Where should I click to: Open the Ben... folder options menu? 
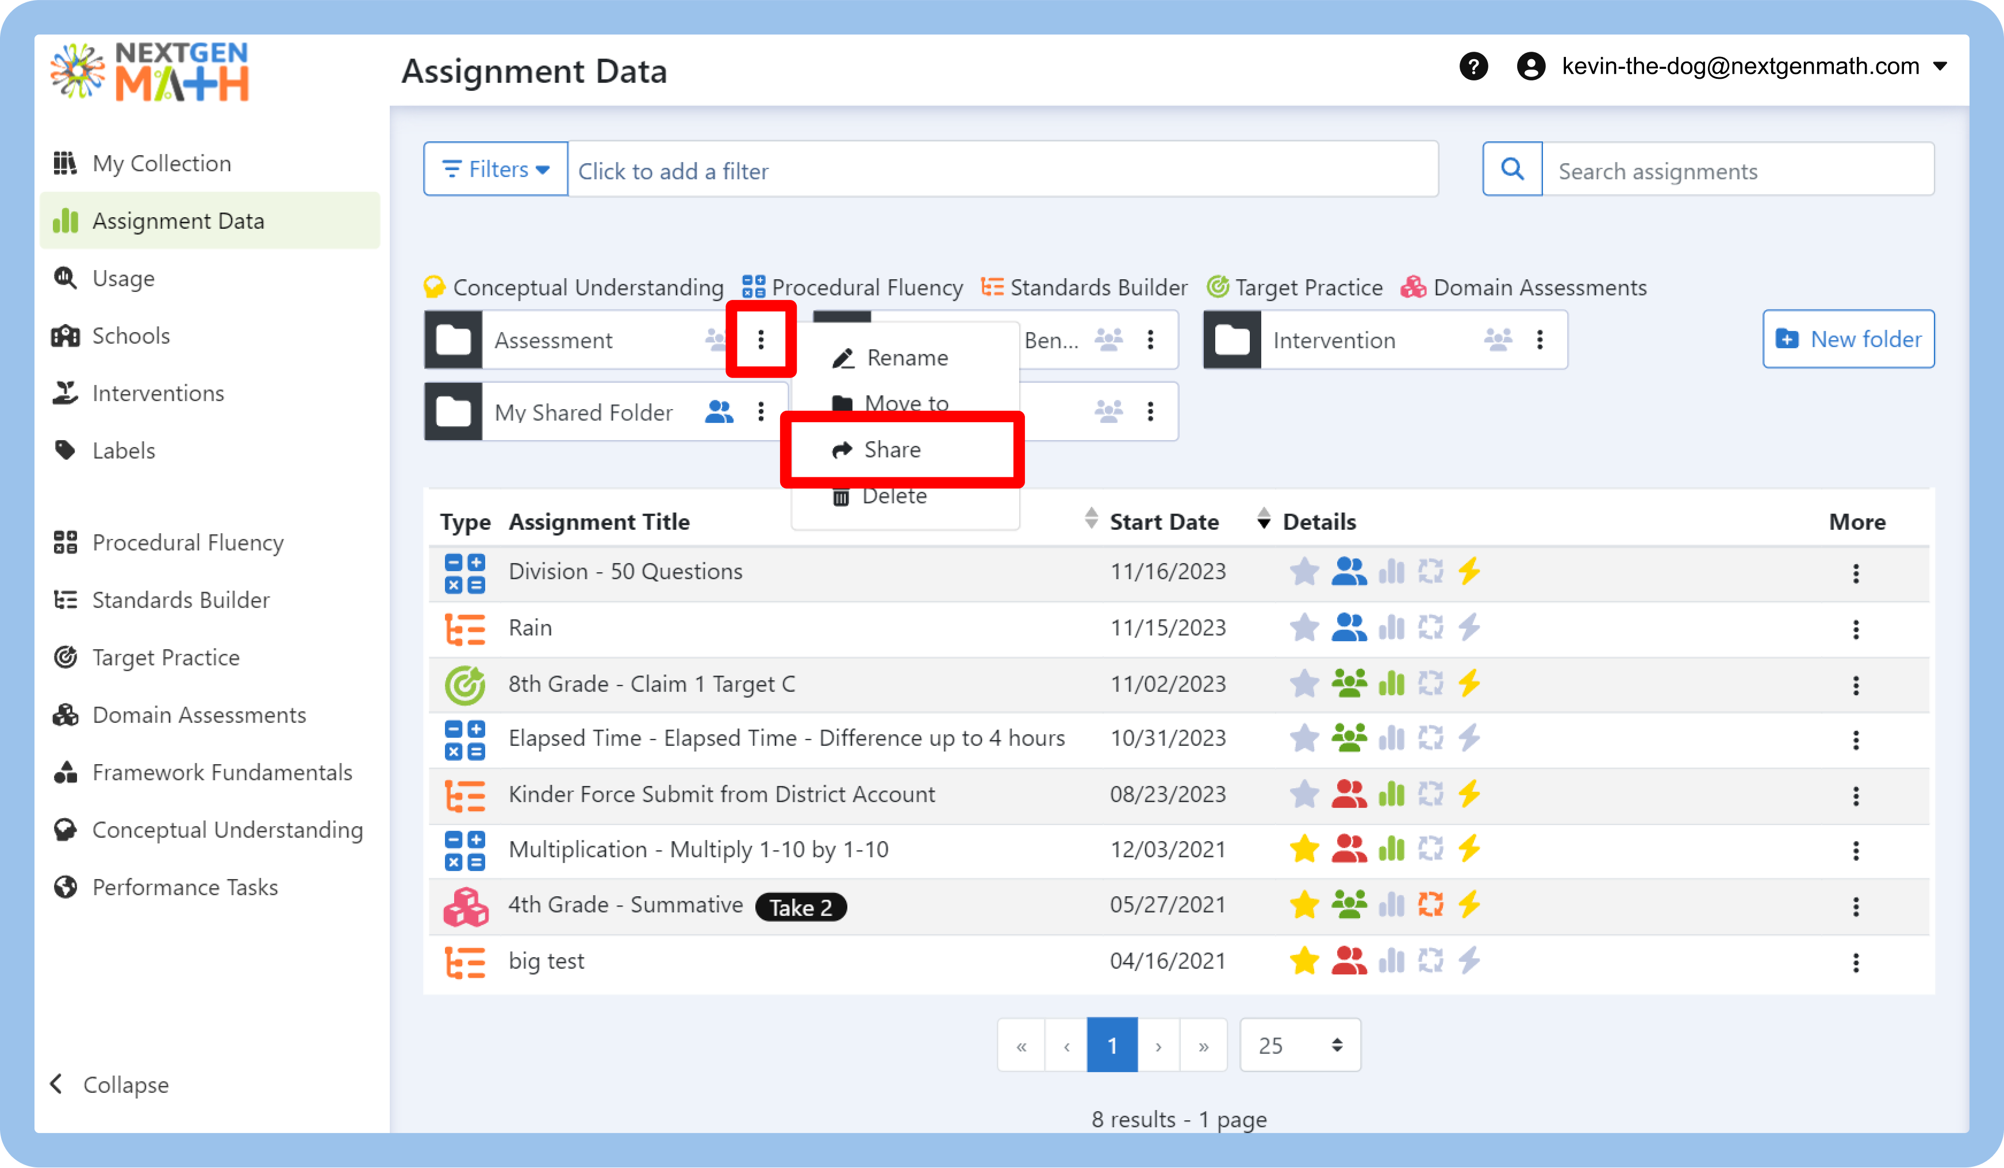[x=1151, y=340]
